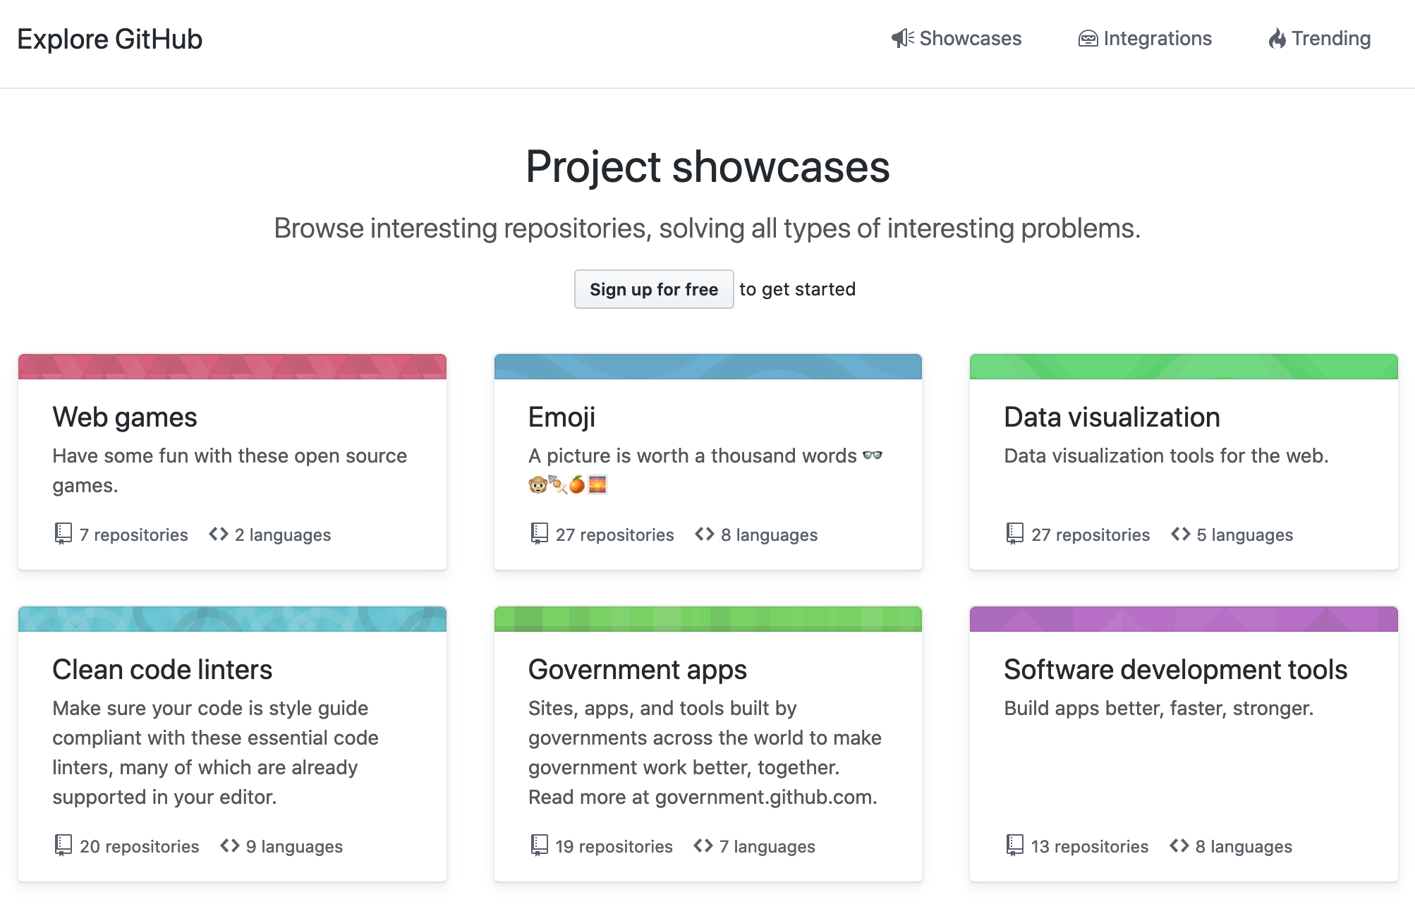
Task: Click the code brackets icon in Software development tools card
Action: pyautogui.click(x=1179, y=845)
